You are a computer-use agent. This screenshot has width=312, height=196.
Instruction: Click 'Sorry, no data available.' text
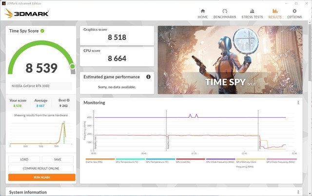(x=117, y=87)
